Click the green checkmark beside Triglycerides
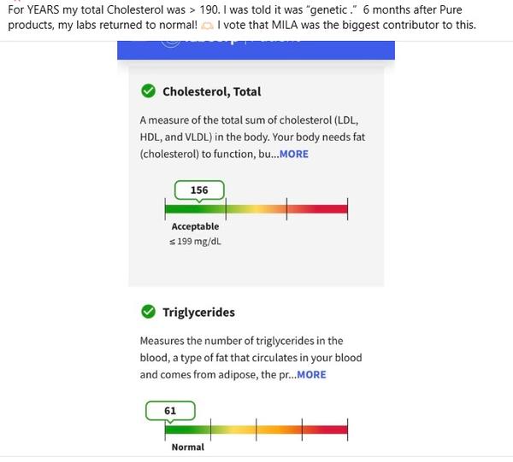 click(x=148, y=312)
